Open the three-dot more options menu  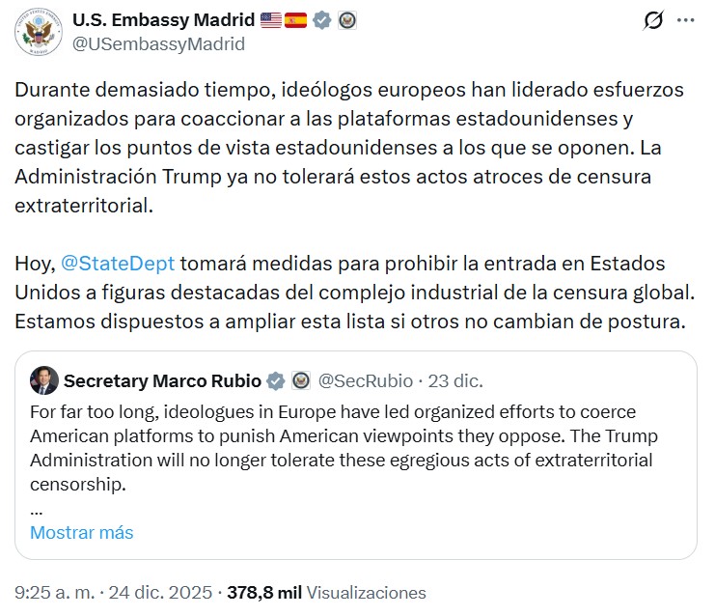pos(685,20)
